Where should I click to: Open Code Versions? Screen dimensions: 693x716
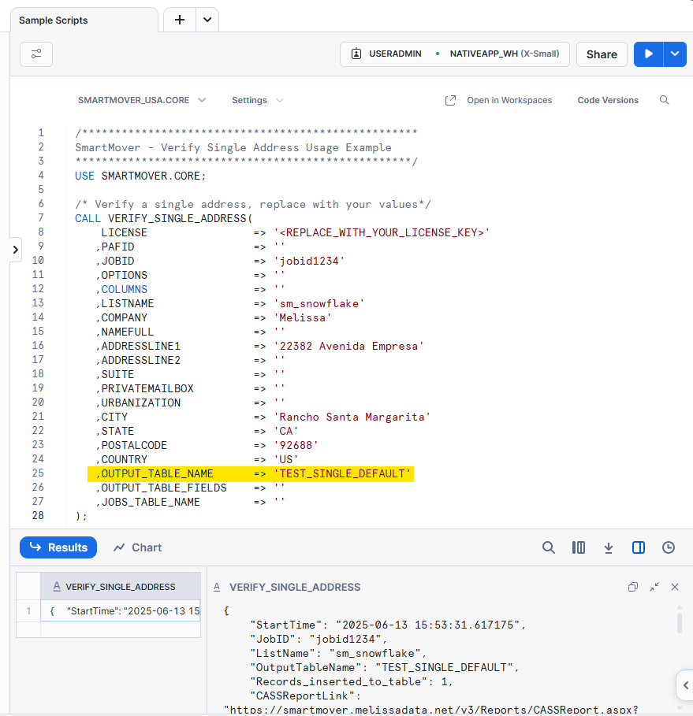pos(608,100)
